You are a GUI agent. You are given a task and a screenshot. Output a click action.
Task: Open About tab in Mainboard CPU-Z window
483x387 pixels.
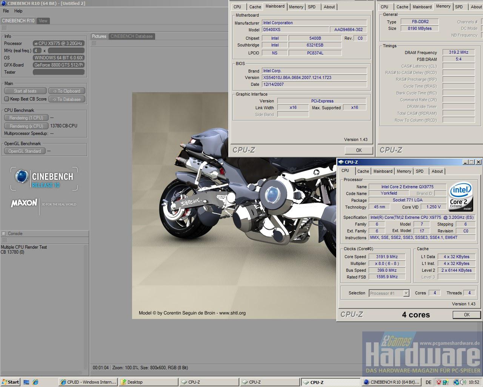click(329, 7)
